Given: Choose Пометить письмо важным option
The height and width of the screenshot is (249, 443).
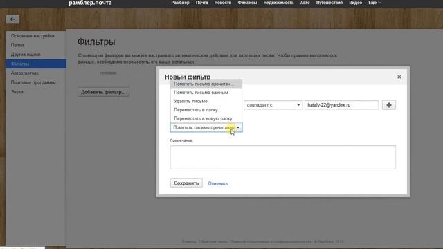Looking at the screenshot, I should click(206, 93).
